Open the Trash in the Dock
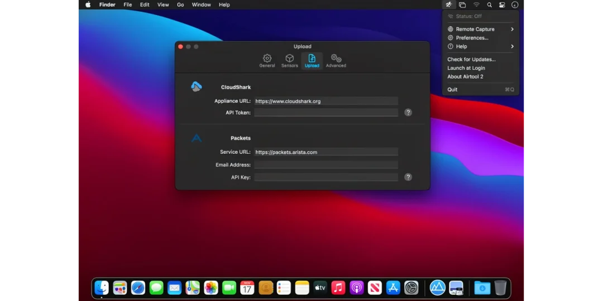This screenshot has width=603, height=301. point(500,288)
